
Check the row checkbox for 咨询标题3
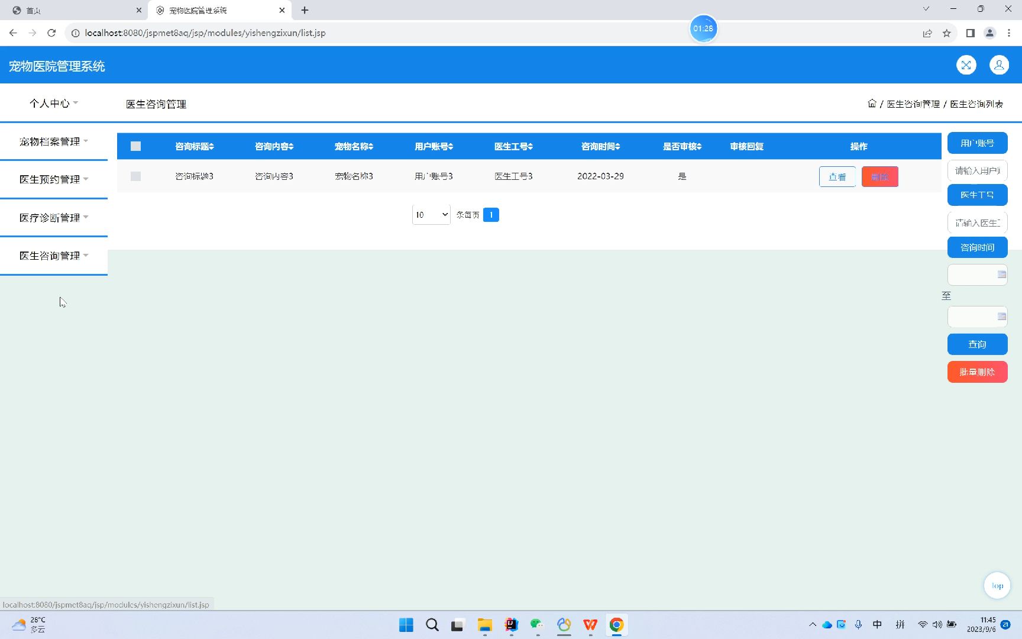(135, 176)
